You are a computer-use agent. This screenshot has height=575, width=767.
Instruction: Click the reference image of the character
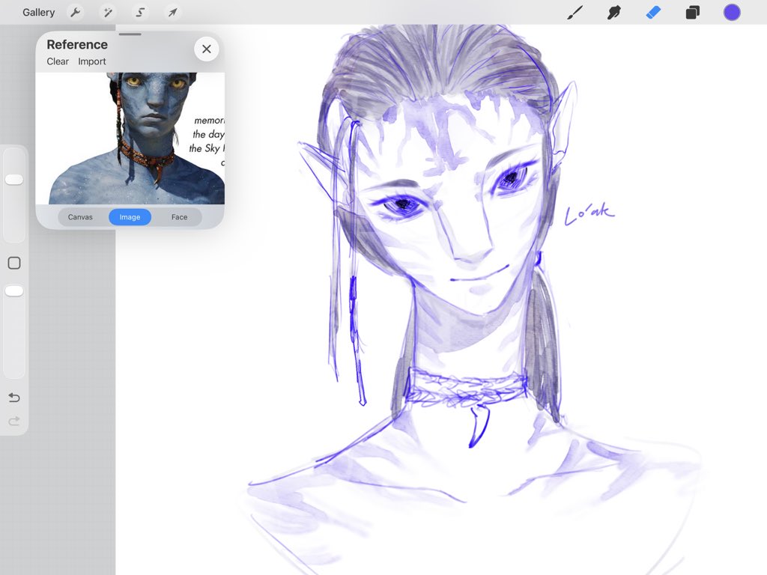click(x=130, y=139)
